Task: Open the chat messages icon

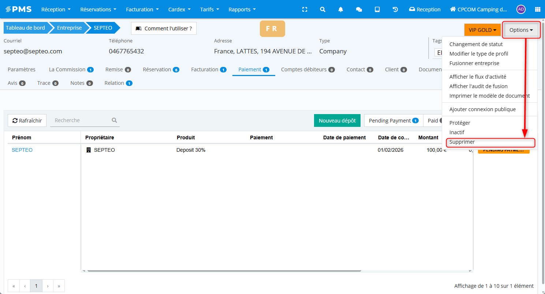Action: point(359,10)
